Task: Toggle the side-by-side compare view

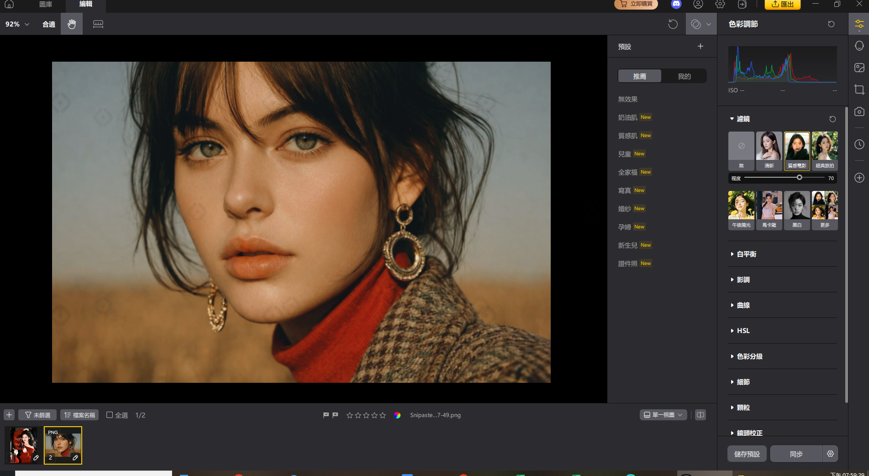Action: (700, 415)
